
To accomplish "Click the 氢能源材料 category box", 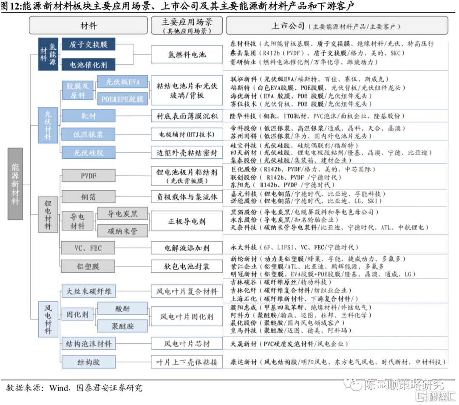I will click(x=48, y=54).
